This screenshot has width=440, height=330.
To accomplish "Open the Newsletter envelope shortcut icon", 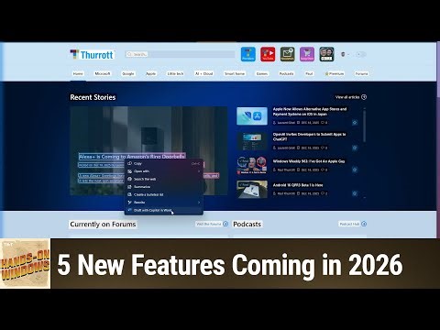I will point(287,54).
